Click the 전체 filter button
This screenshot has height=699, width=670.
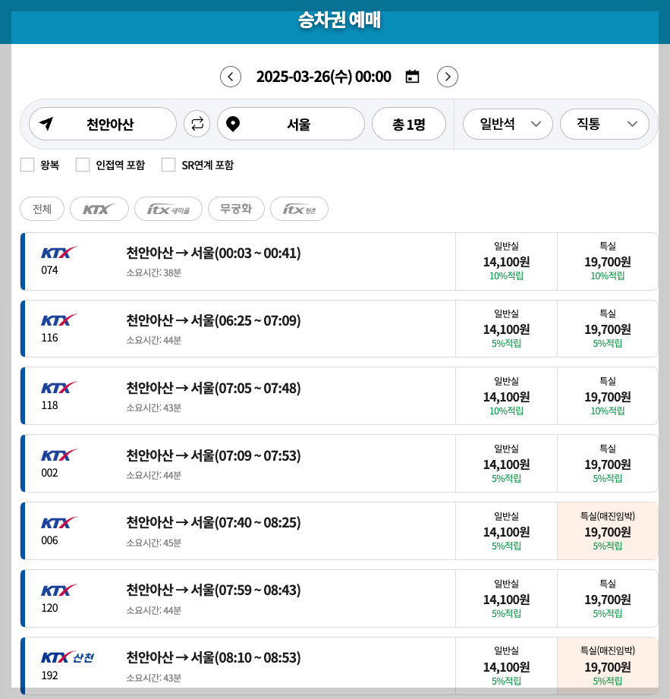click(x=42, y=209)
